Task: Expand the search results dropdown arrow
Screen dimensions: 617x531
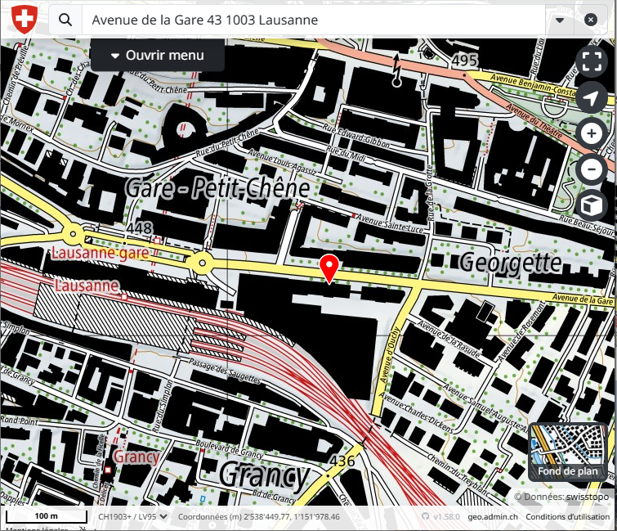Action: (560, 20)
